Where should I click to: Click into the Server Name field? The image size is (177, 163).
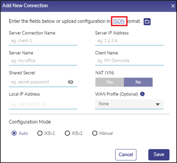click(43, 61)
